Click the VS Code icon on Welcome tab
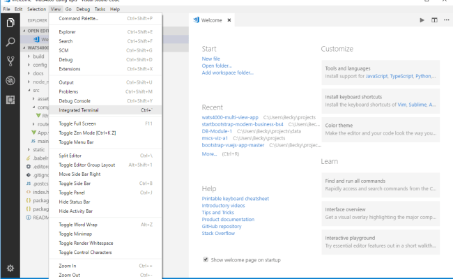Image resolution: width=453 pixels, height=279 pixels. click(197, 20)
